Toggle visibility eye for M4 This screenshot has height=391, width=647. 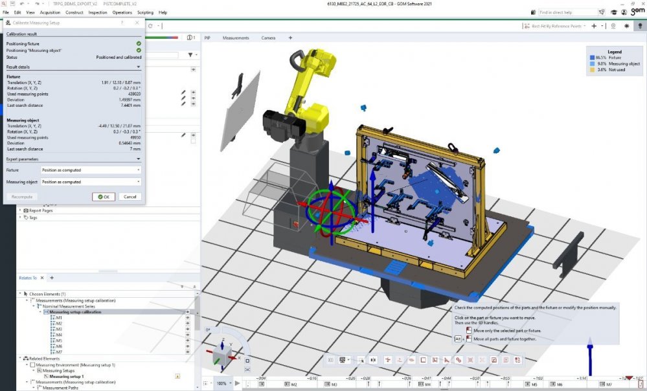point(188,335)
